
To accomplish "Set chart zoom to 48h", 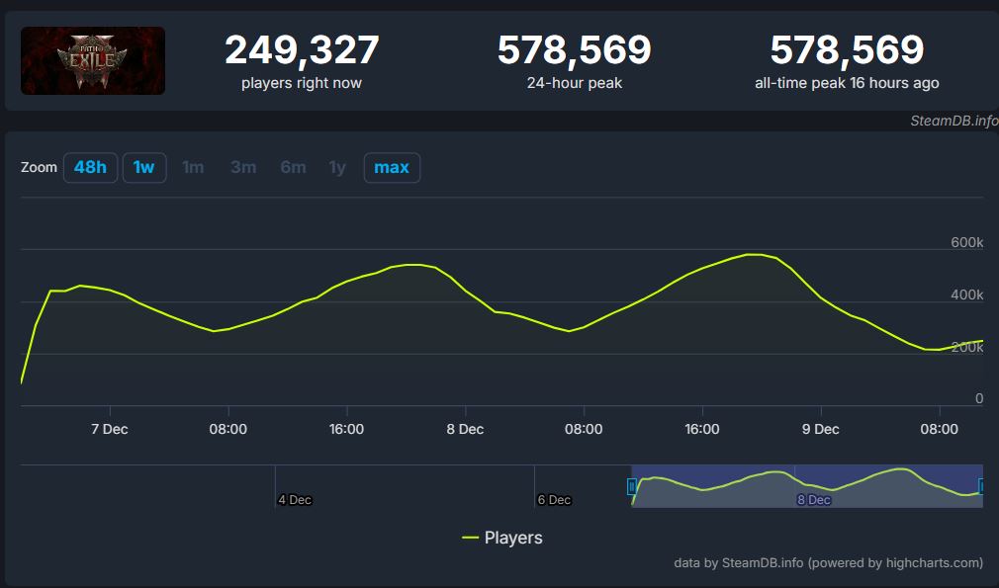I will [x=90, y=167].
